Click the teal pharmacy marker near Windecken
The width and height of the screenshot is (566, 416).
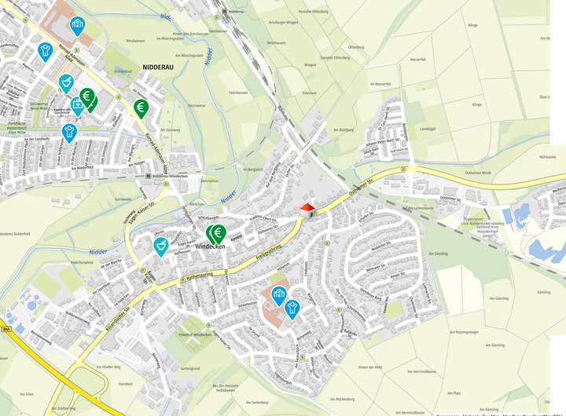click(161, 247)
